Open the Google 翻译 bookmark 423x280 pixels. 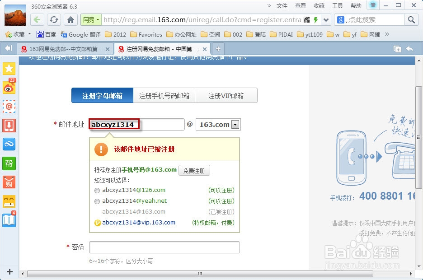pos(80,34)
